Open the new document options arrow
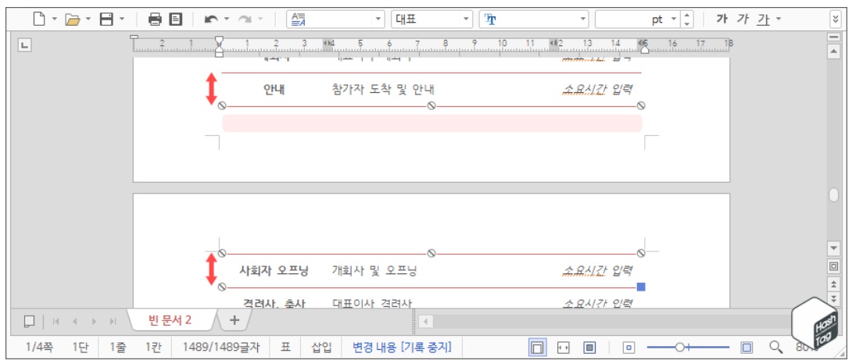 pyautogui.click(x=55, y=20)
